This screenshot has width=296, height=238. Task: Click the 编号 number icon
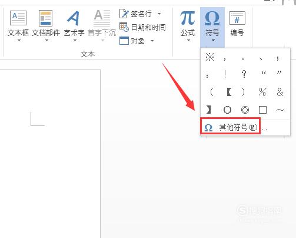[237, 18]
